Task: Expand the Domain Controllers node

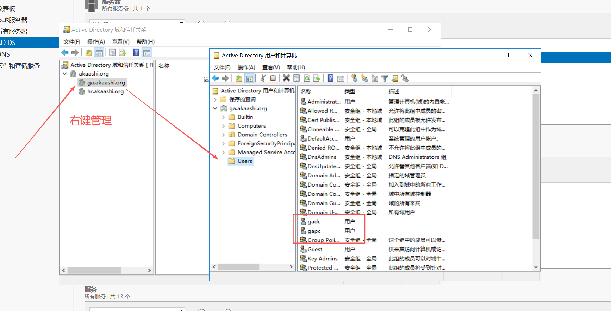Action: pos(224,135)
